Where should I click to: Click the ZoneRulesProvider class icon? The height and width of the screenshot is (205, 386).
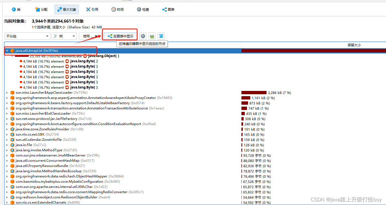coord(12,129)
